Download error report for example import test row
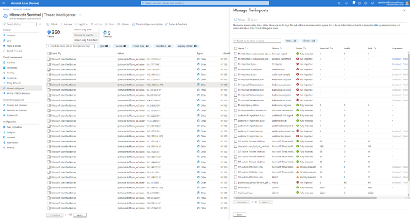This screenshot has height=220, width=410. (396, 59)
